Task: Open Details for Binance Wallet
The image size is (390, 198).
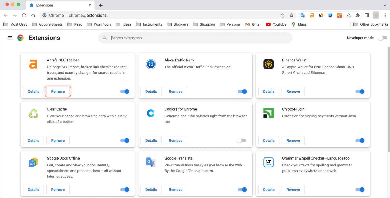Action: [269, 92]
